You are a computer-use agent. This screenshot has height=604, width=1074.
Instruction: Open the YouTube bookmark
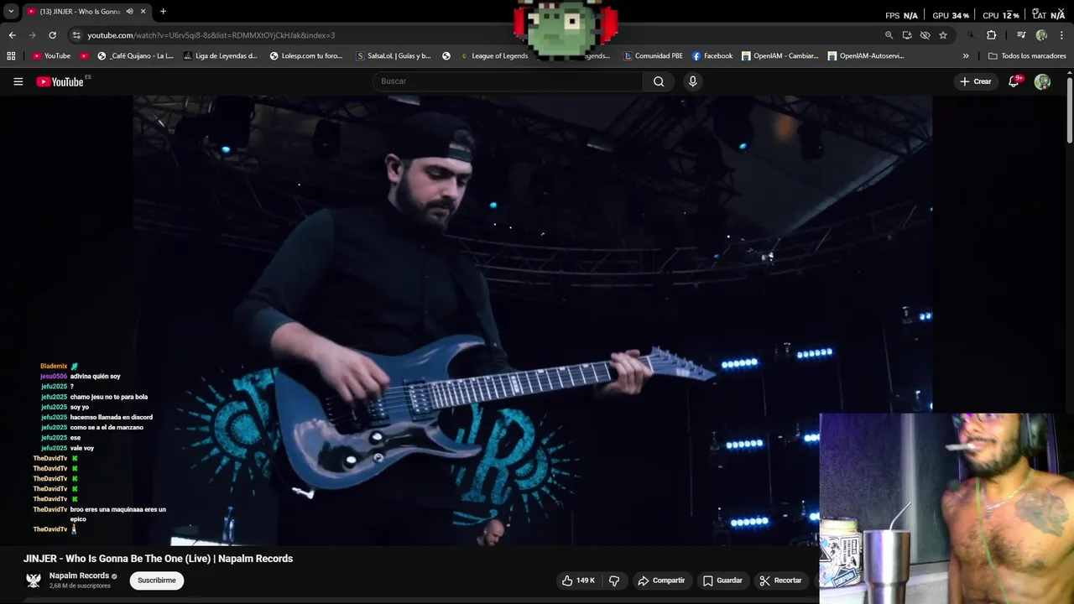(x=51, y=56)
